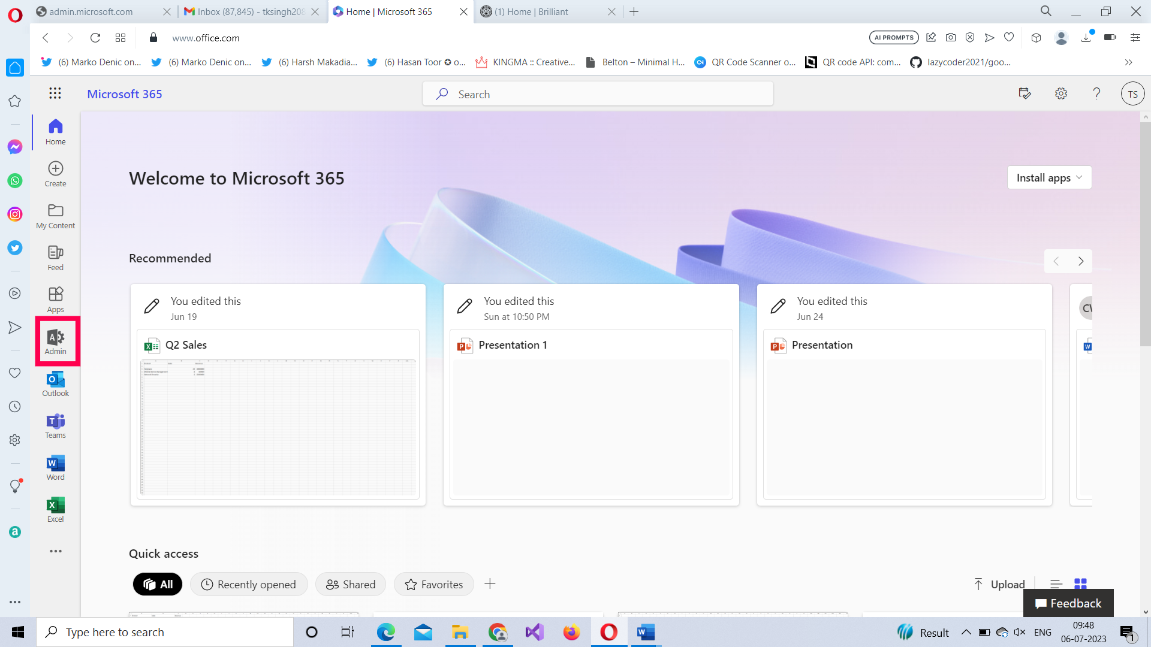1151x647 pixels.
Task: Open My Content folder
Action: 55,216
